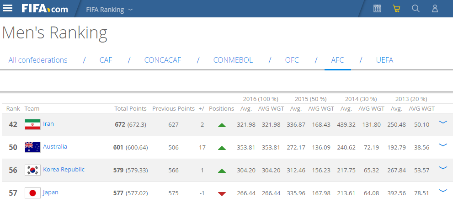453x203 pixels.
Task: Select the All confederations tab
Action: coord(38,60)
